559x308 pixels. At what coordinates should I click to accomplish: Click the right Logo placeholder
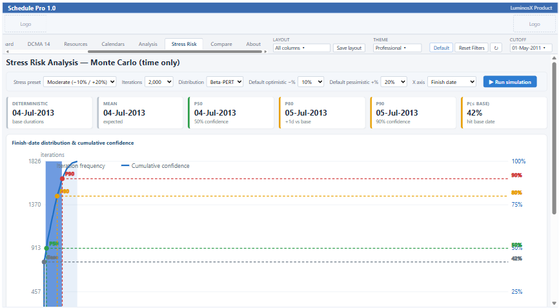tap(534, 25)
